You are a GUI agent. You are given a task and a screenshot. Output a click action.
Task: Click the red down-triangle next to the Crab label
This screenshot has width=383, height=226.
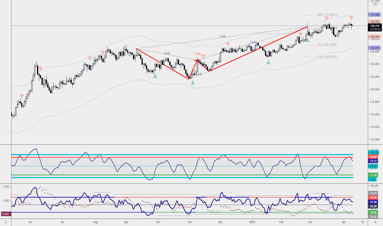pos(203,57)
